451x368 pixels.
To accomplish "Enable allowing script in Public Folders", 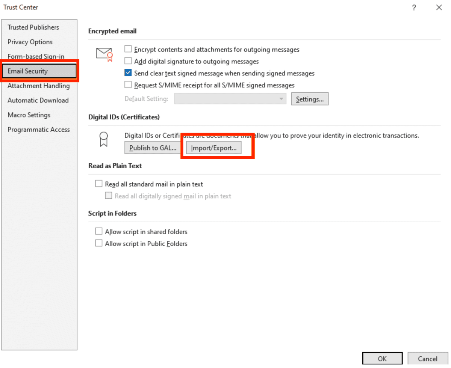I will (99, 243).
